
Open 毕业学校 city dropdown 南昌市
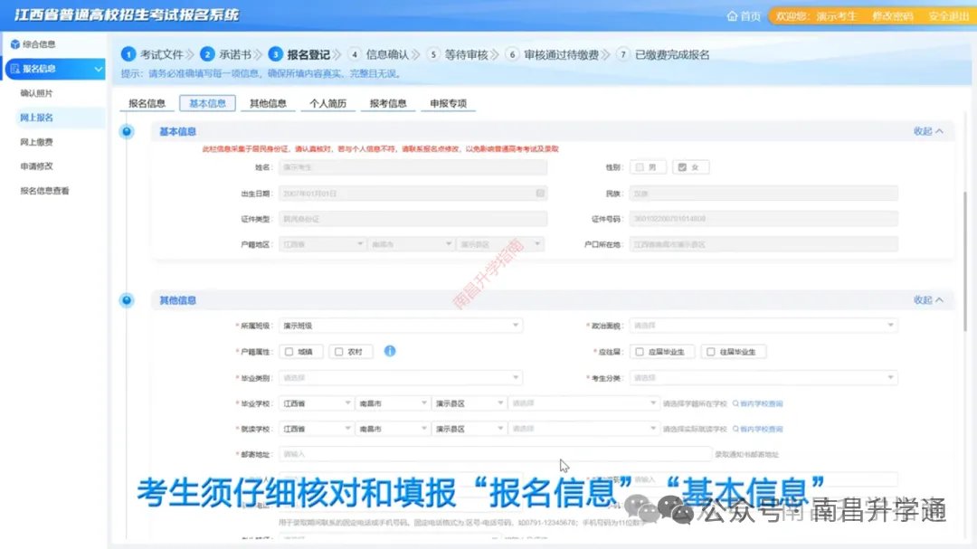393,403
